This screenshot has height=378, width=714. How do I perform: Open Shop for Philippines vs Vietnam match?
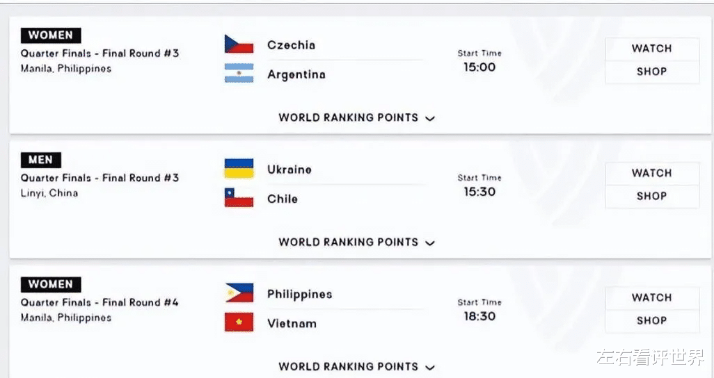click(651, 321)
